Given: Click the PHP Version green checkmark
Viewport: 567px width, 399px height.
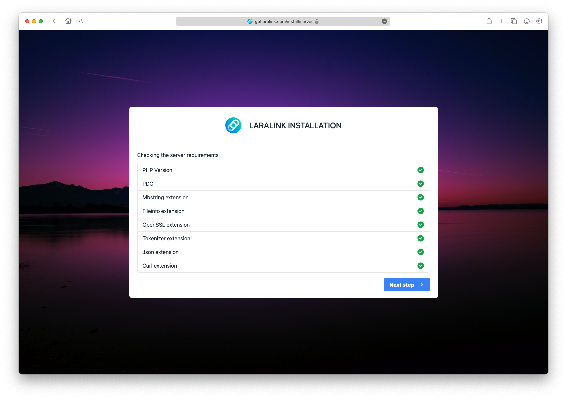Looking at the screenshot, I should point(421,170).
